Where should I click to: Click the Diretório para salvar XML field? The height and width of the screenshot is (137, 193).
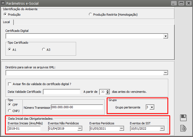click(x=85, y=73)
